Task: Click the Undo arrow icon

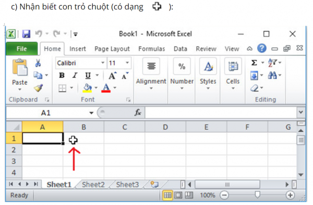Action: tap(39, 33)
